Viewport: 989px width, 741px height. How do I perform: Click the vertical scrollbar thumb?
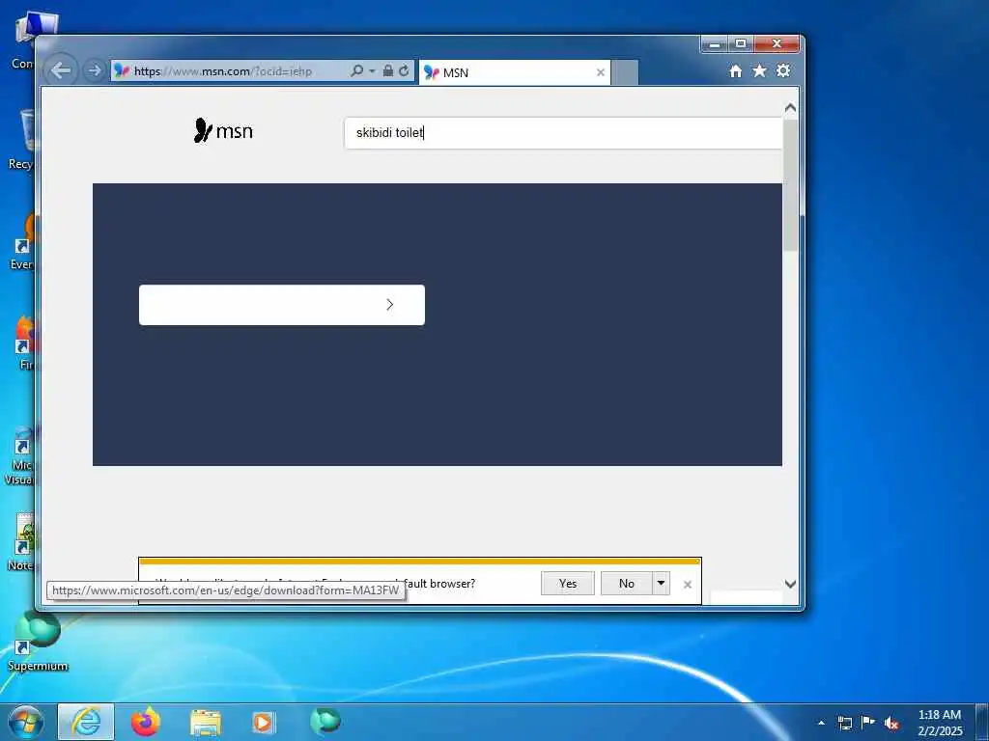[x=790, y=184]
